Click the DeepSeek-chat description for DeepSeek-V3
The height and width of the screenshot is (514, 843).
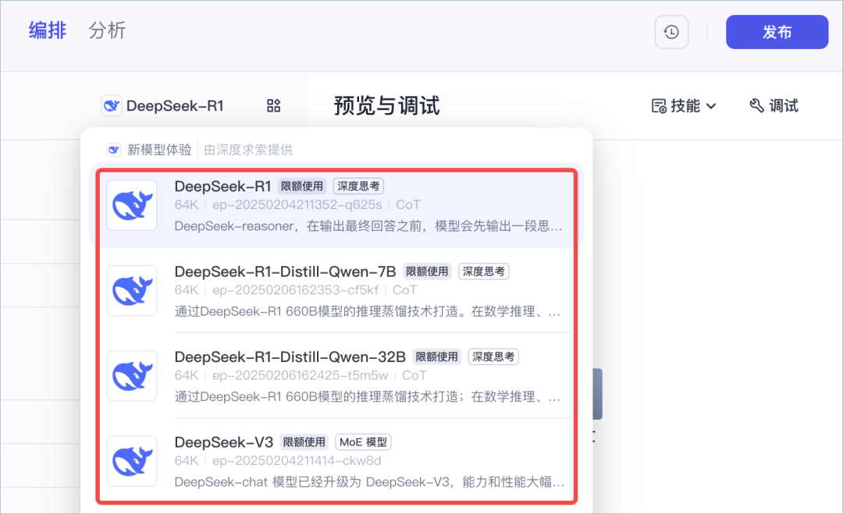click(369, 483)
